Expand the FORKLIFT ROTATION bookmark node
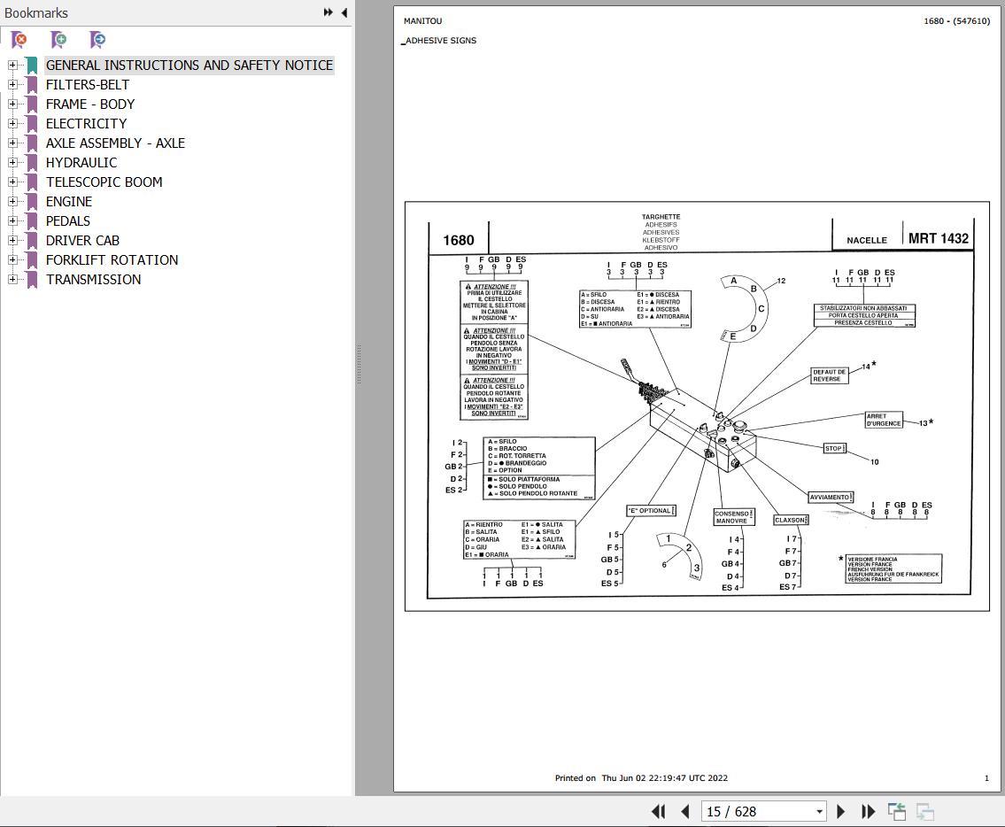 pyautogui.click(x=12, y=259)
